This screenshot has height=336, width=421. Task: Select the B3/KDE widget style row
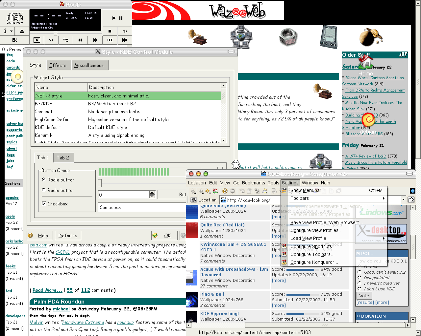click(x=128, y=104)
